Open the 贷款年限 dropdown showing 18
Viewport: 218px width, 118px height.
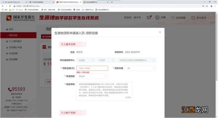pos(141,68)
